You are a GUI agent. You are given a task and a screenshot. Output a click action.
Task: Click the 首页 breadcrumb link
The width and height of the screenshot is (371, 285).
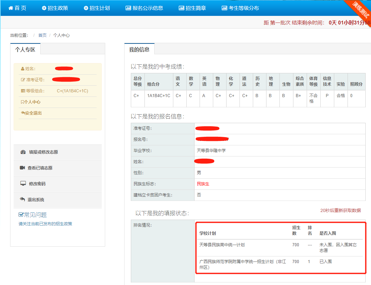42,35
